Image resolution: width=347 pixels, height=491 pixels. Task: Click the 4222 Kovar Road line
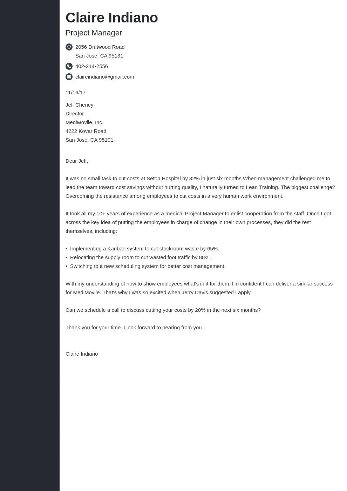pos(86,131)
